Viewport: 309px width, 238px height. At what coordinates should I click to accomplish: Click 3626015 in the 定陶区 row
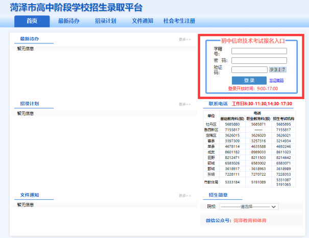coord(232,135)
